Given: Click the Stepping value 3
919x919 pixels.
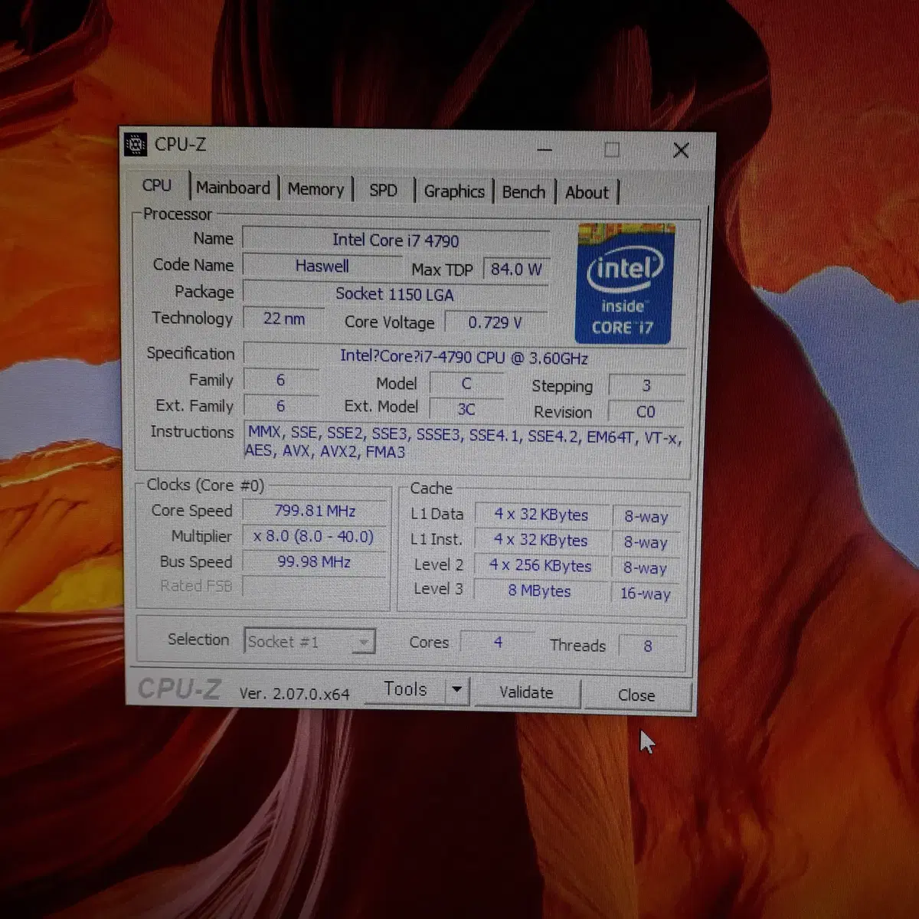Looking at the screenshot, I should coord(646,385).
